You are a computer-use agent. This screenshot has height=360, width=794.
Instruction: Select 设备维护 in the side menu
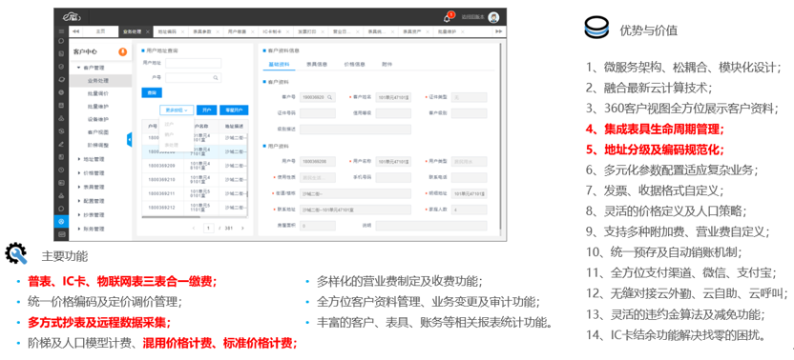click(97, 119)
